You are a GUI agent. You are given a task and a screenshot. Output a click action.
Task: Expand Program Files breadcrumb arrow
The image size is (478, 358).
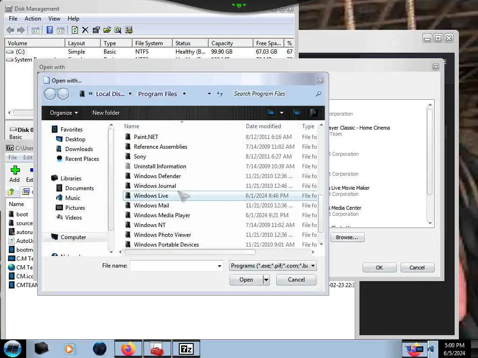coord(184,94)
